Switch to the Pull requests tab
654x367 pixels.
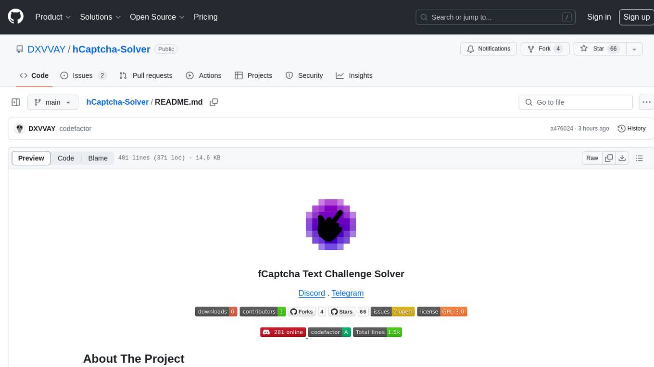pos(146,75)
